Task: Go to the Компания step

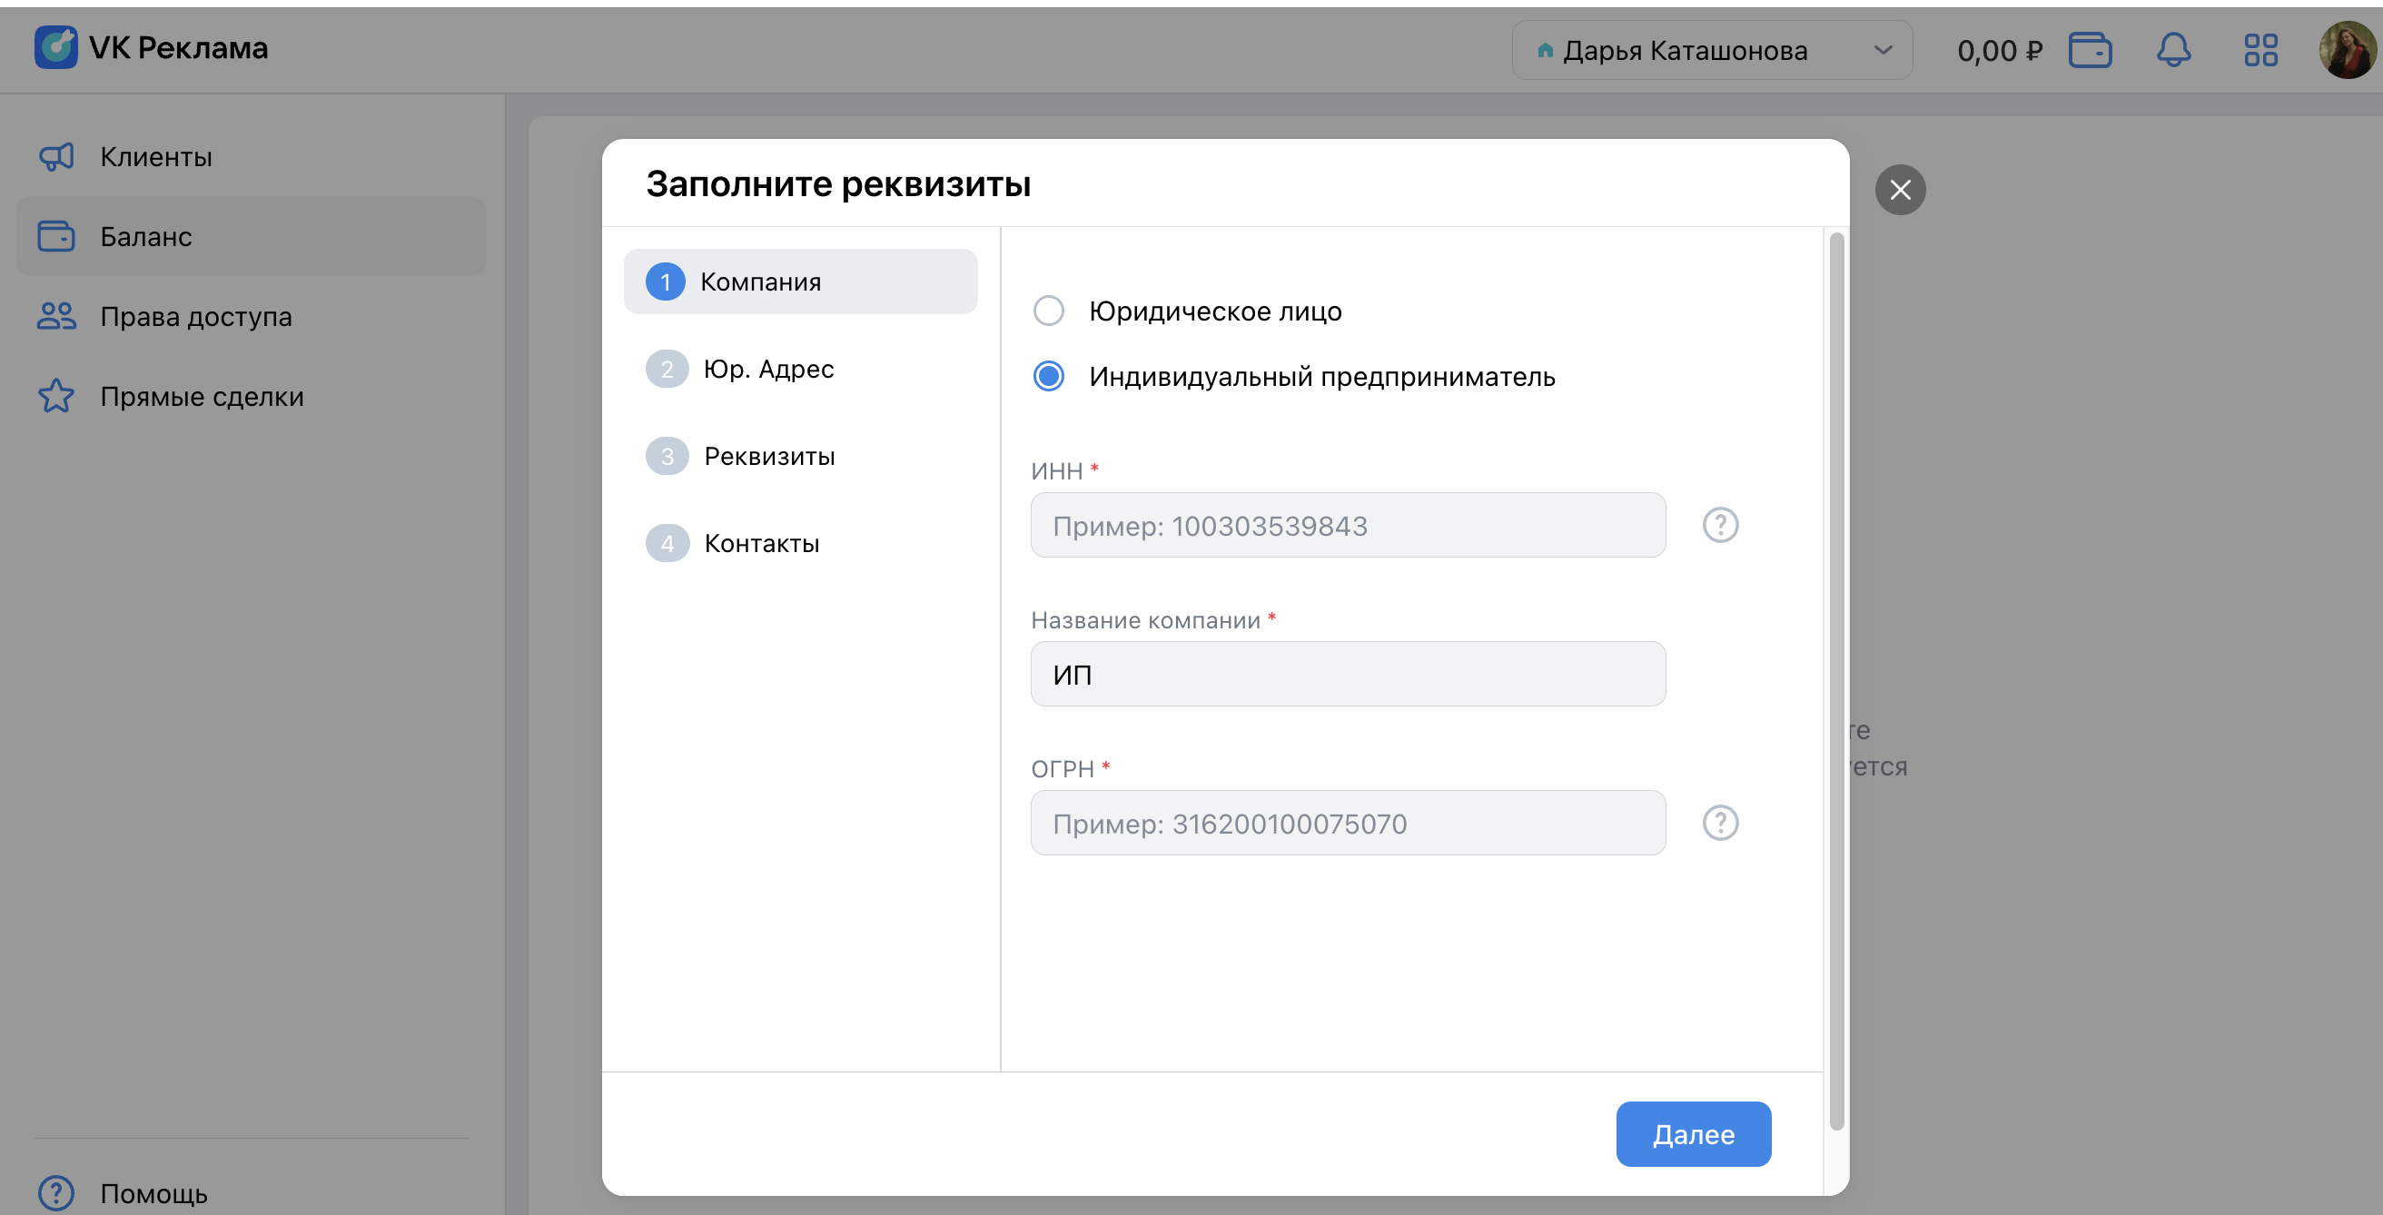Action: tap(800, 282)
